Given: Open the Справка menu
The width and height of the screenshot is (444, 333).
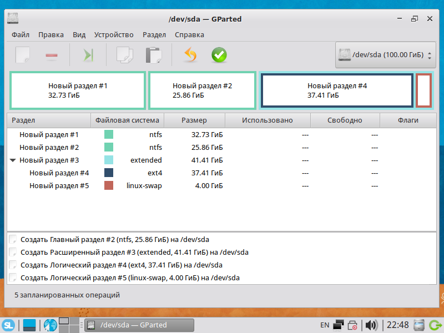Looking at the screenshot, I should [189, 35].
